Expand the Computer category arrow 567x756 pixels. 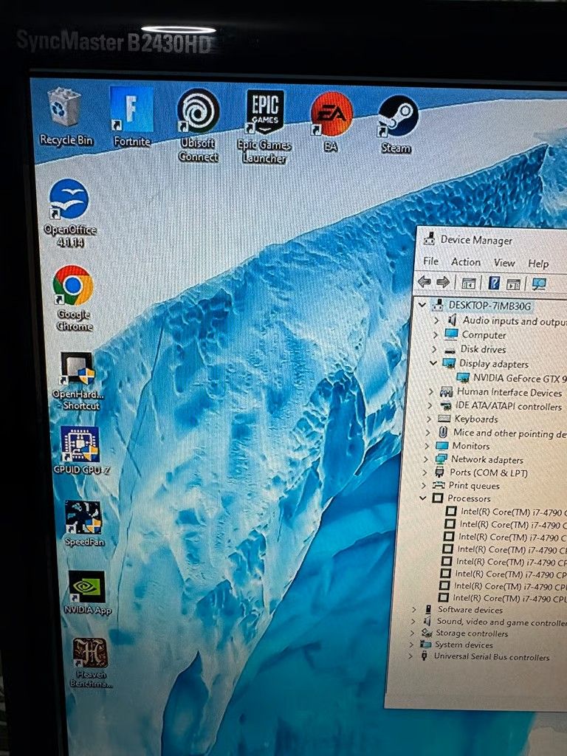coord(436,334)
